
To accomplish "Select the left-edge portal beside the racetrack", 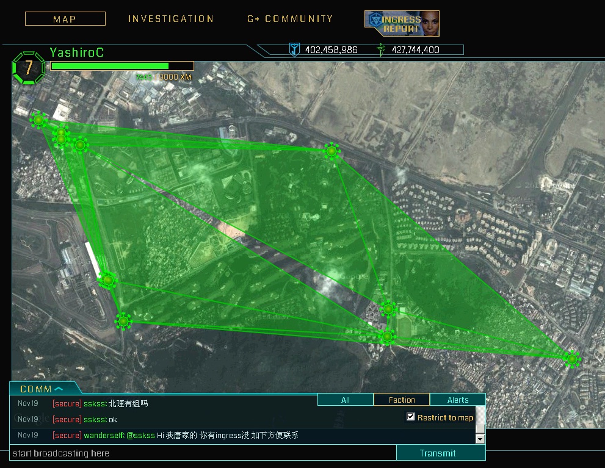I will click(x=107, y=280).
